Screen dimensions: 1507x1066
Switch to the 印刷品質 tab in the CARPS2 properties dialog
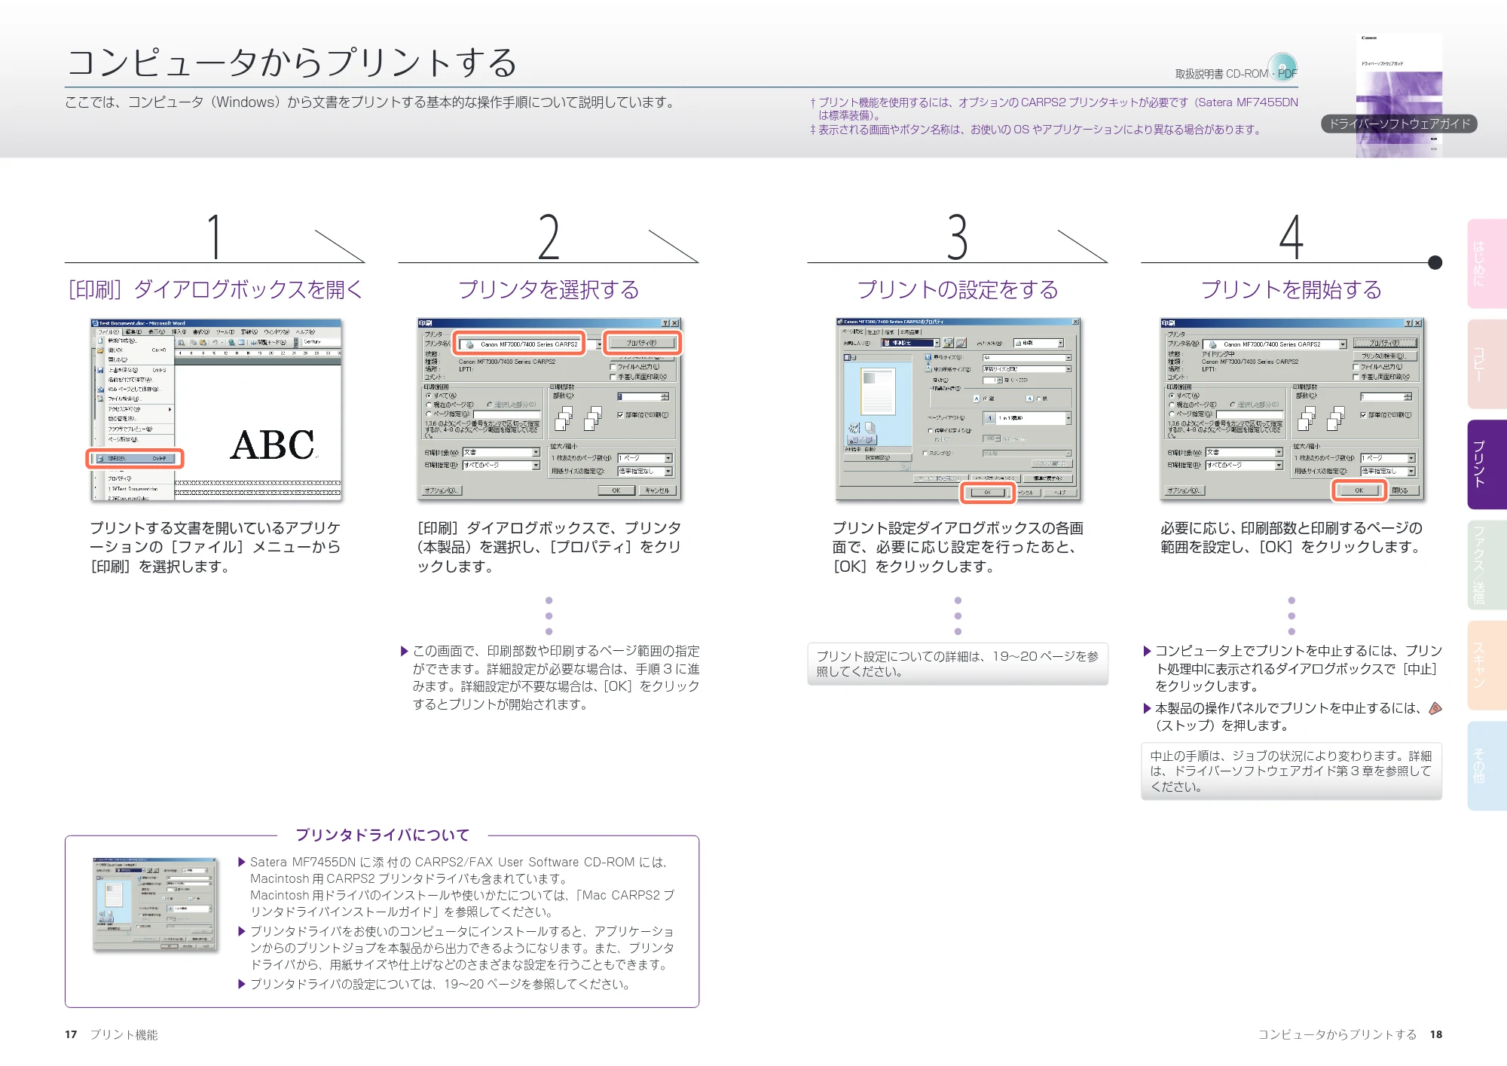[909, 331]
